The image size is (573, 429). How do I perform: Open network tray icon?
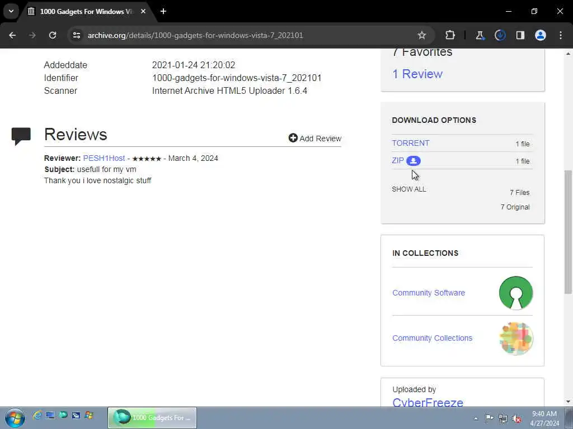[x=503, y=418]
